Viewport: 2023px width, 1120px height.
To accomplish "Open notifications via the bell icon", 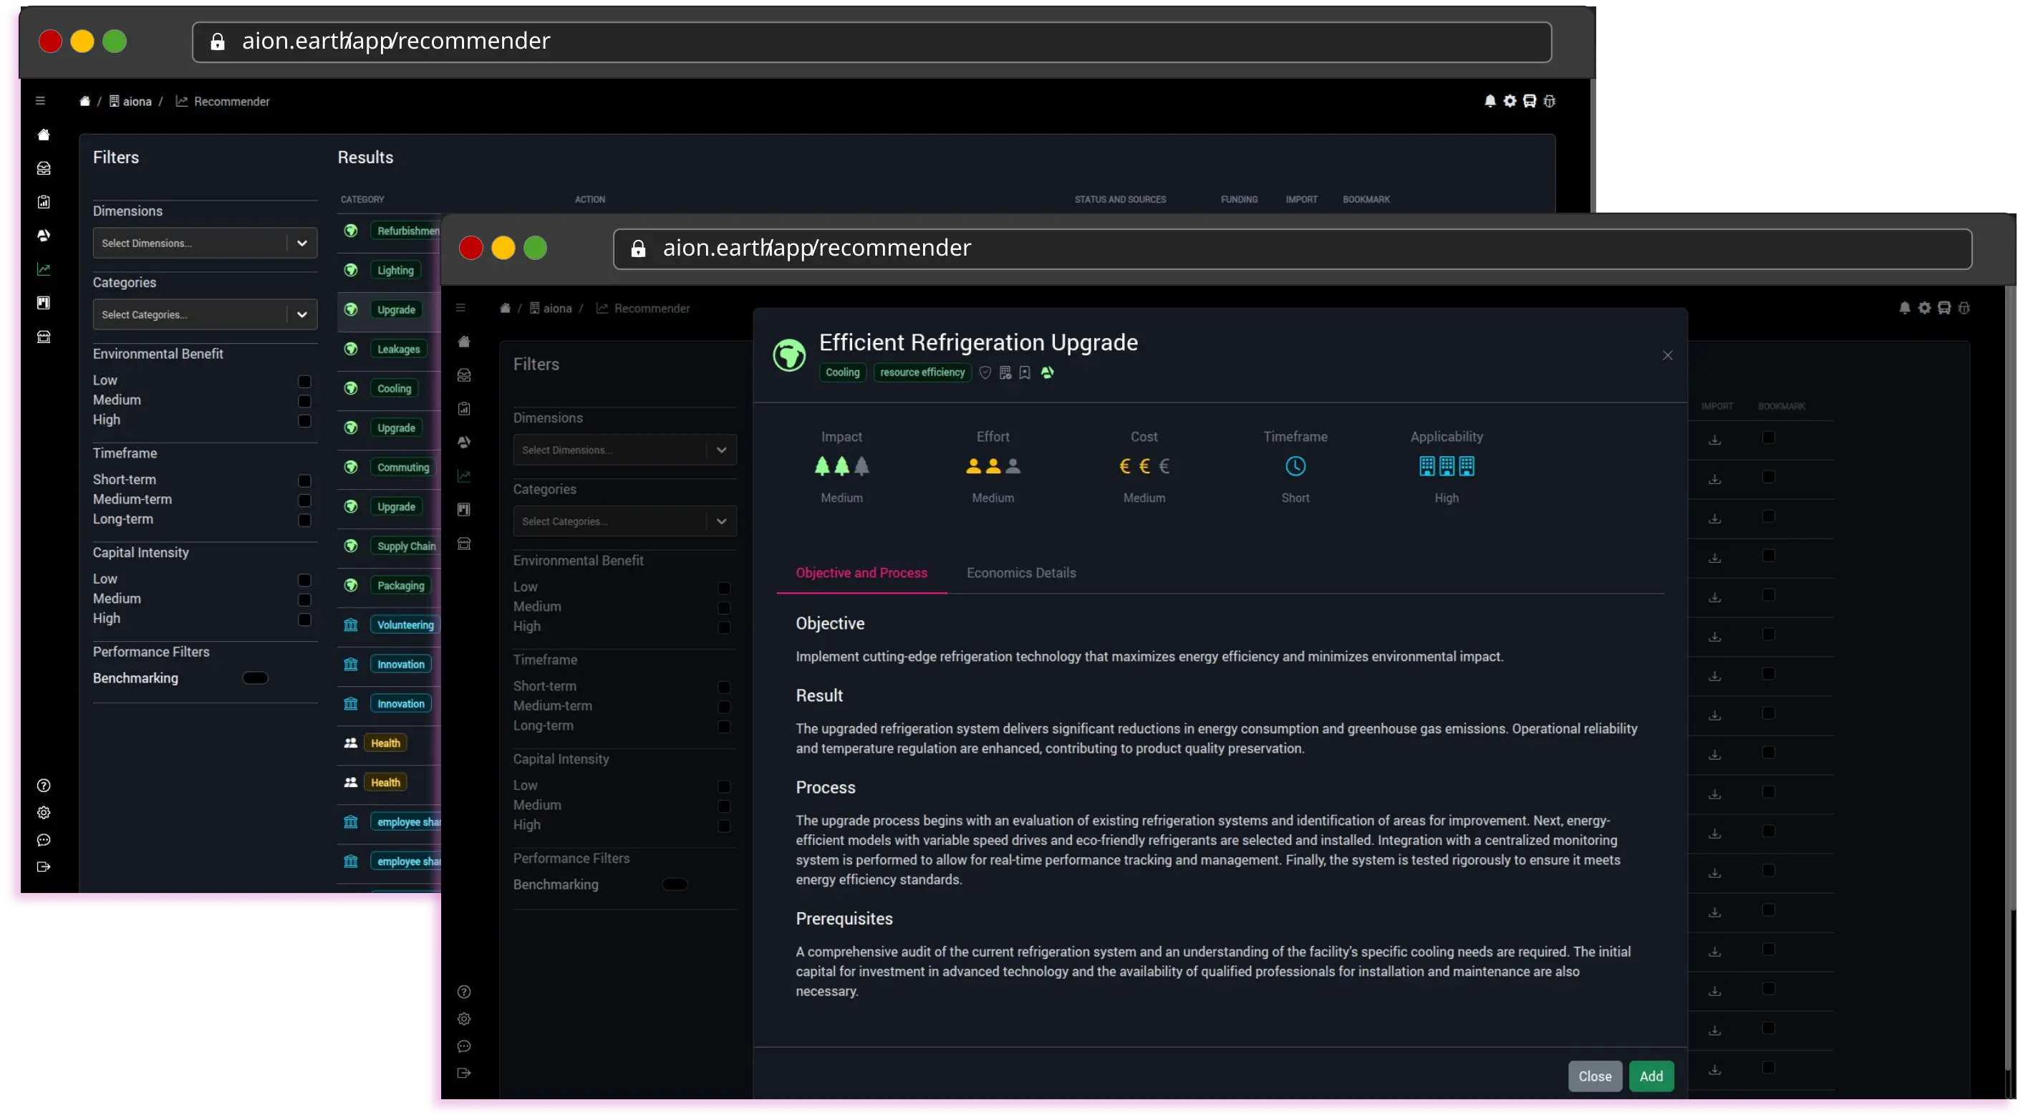I will 1904,307.
